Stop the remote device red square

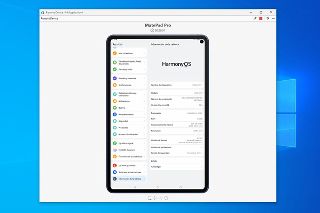tap(261, 18)
